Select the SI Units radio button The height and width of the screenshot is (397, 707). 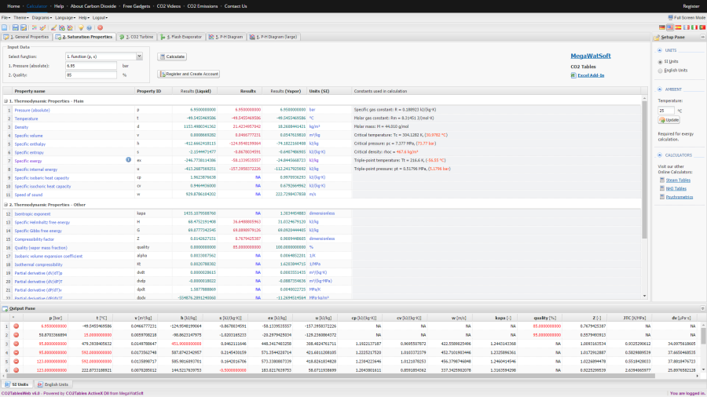[659, 61]
